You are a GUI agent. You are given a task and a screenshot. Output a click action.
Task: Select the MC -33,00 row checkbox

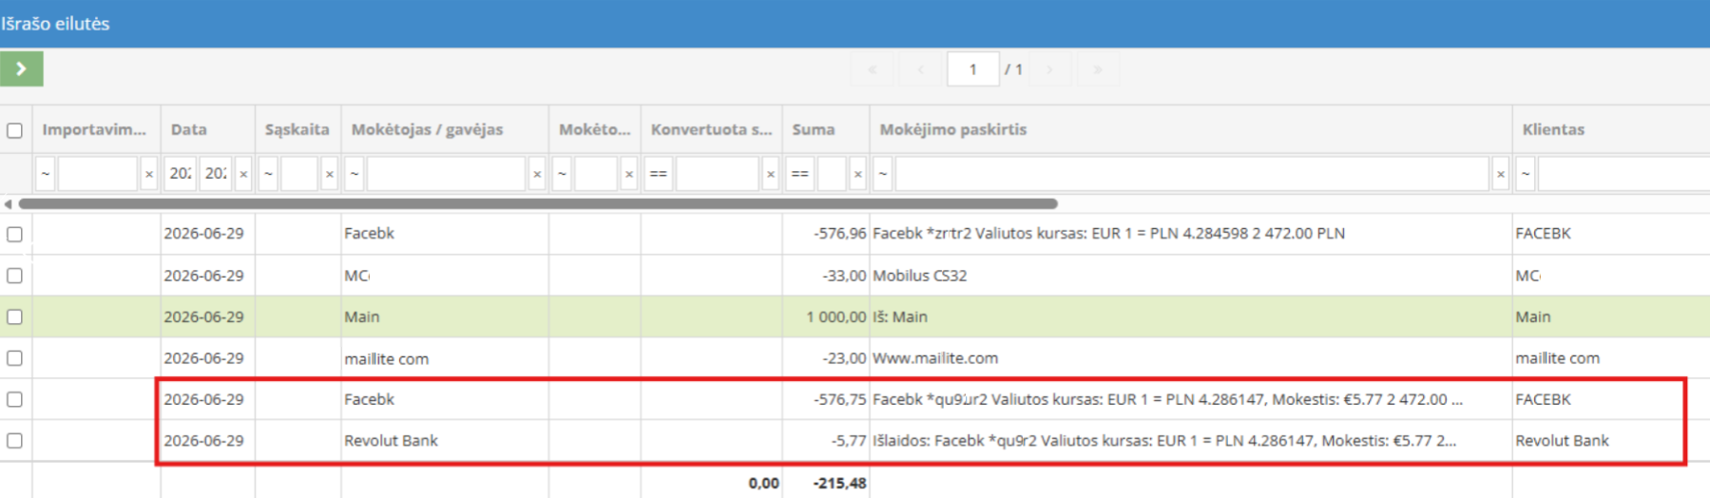[14, 276]
